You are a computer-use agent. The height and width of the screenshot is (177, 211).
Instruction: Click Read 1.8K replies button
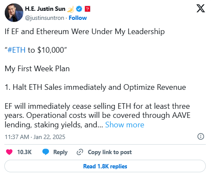(x=105, y=166)
